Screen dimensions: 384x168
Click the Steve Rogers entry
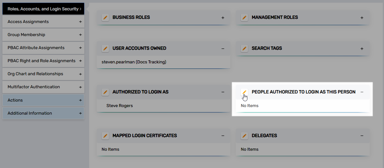pos(120,106)
